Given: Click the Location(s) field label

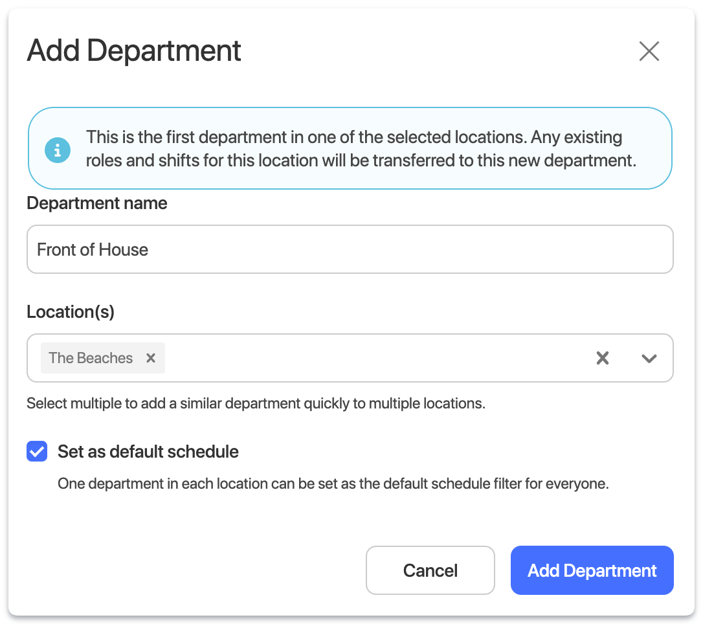Looking at the screenshot, I should click(x=71, y=312).
